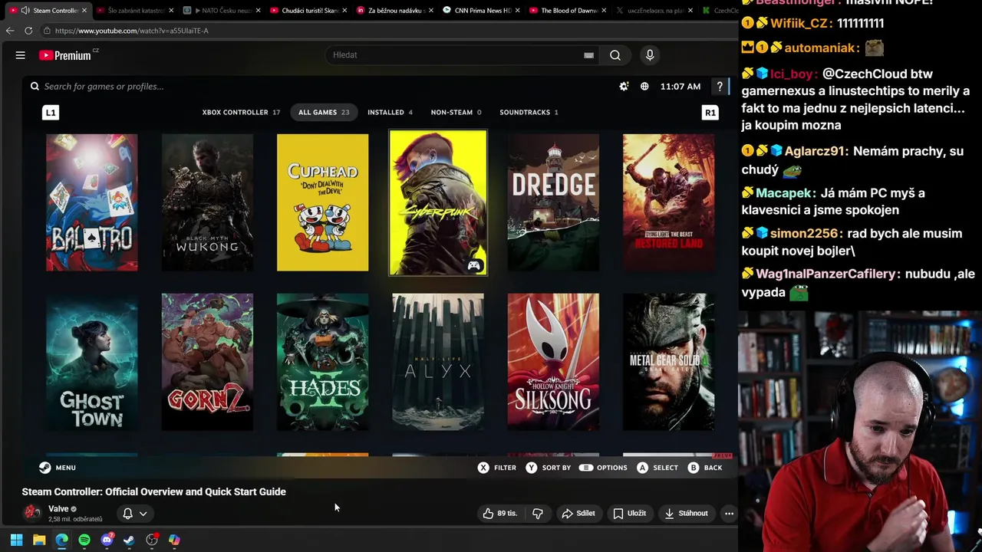Start voice search with the microphone icon

[650, 55]
